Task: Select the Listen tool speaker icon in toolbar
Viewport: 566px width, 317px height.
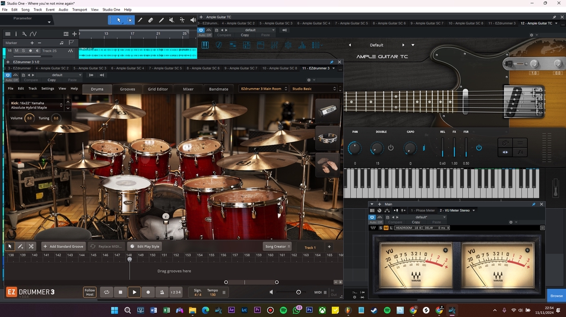Action: click(x=193, y=20)
